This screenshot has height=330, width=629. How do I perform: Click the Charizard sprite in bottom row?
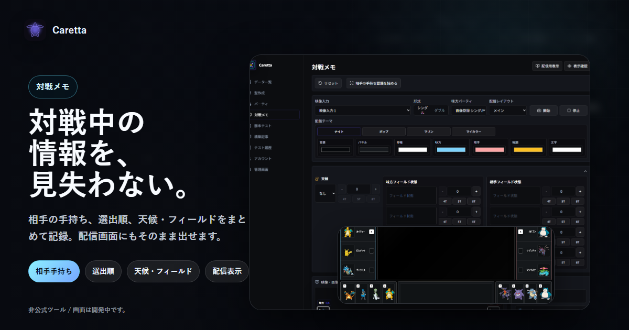tap(349, 294)
